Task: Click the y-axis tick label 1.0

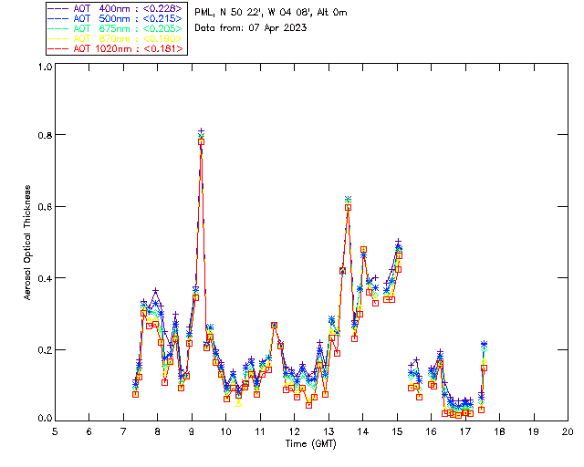Action: 45,67
